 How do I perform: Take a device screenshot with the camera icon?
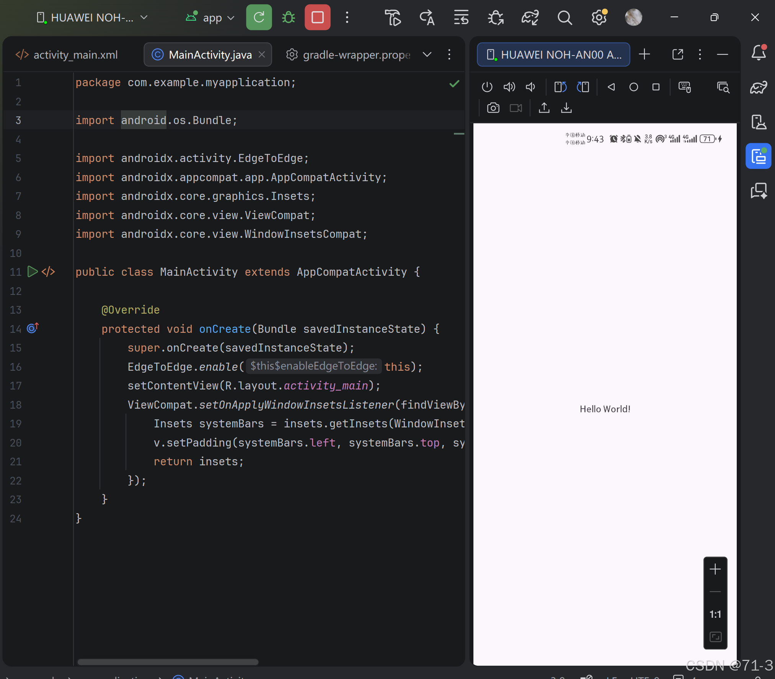tap(493, 108)
